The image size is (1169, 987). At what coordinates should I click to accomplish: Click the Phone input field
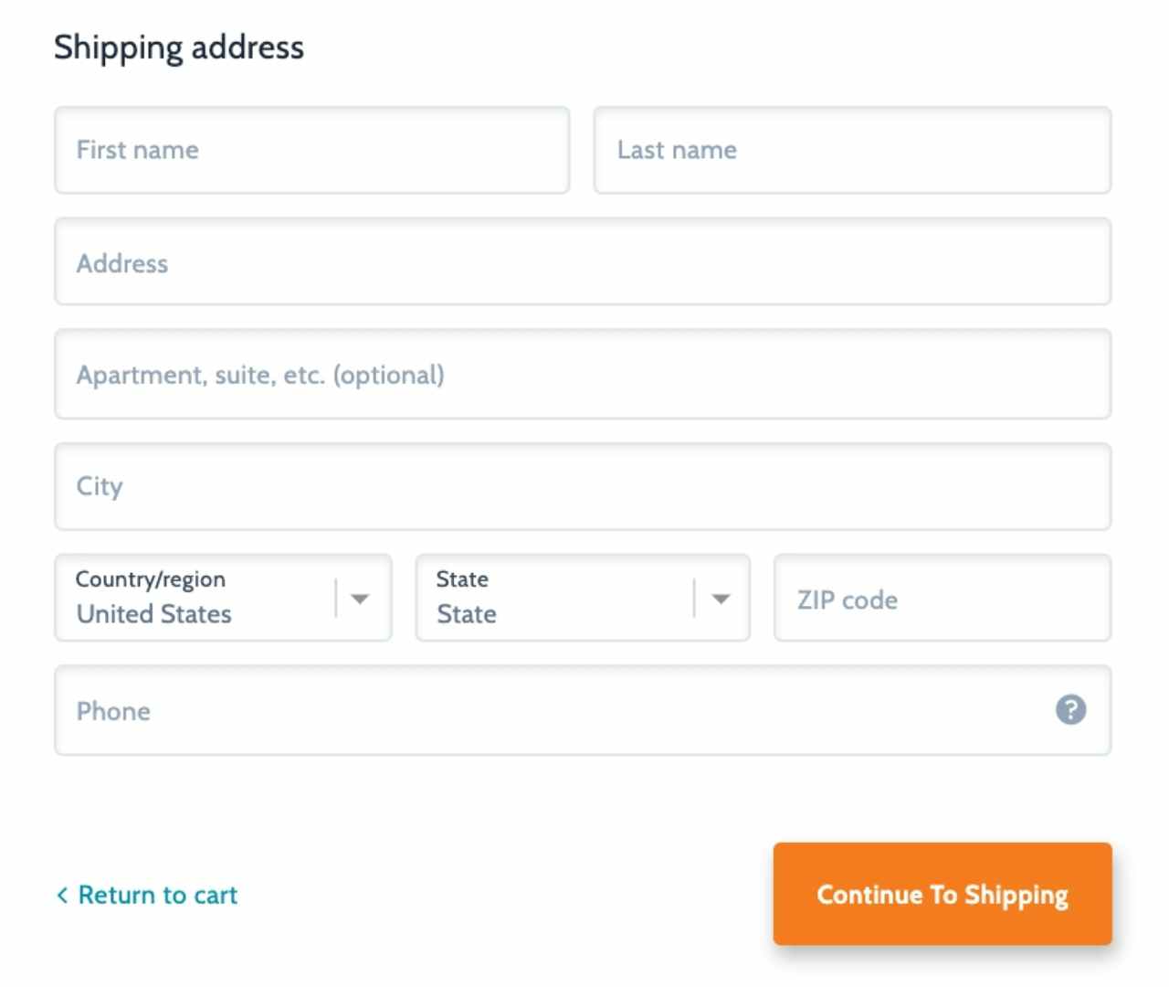tap(548, 711)
